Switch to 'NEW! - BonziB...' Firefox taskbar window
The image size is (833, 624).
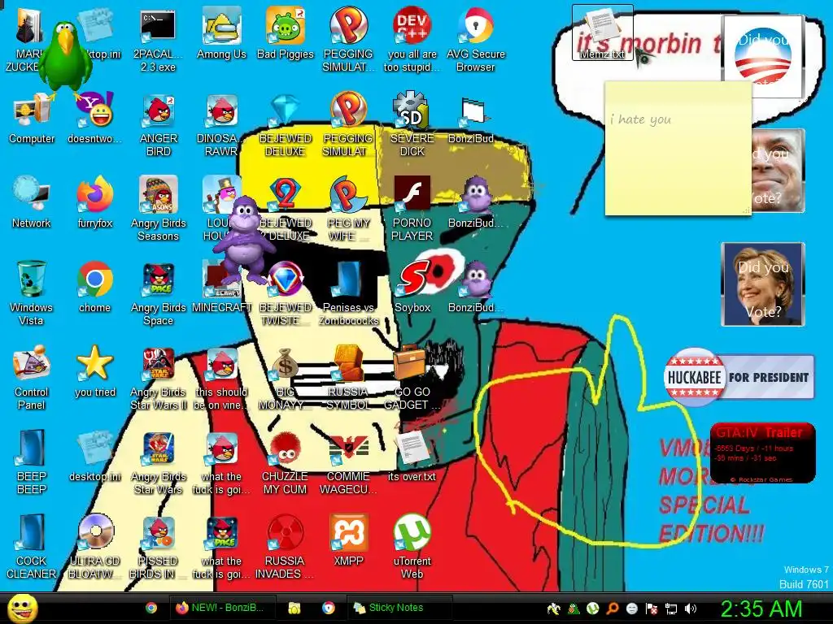click(221, 608)
